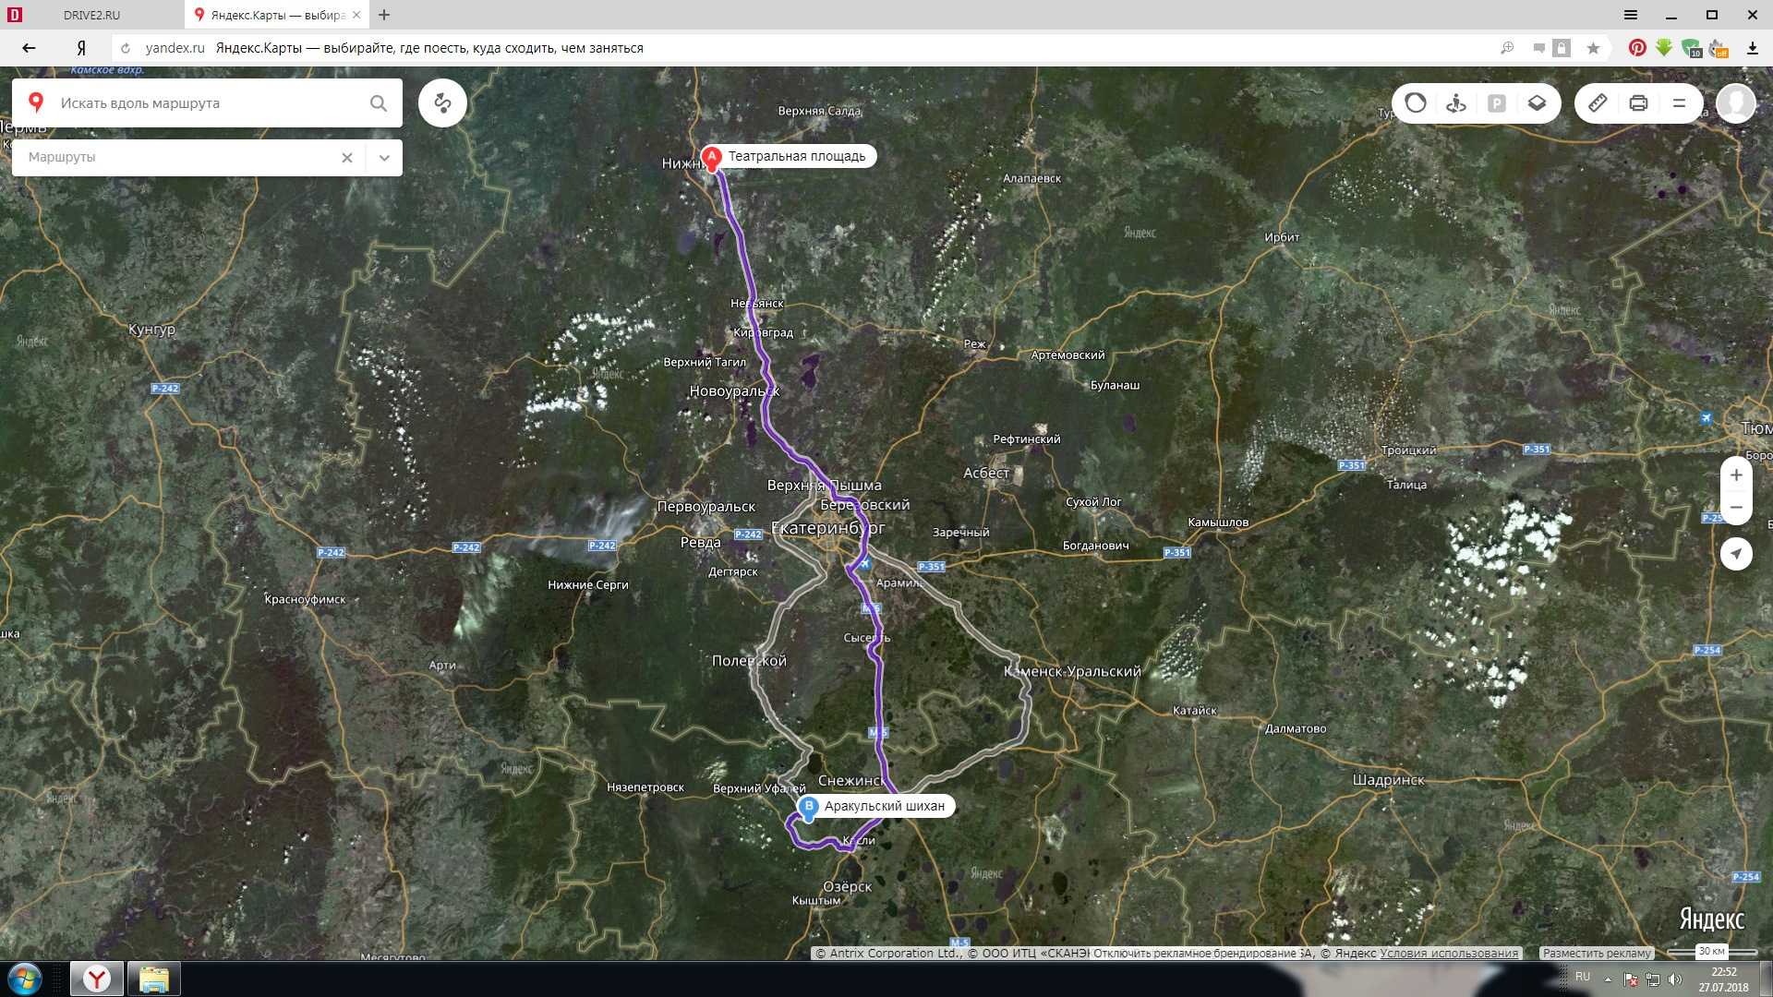Open the map layers selector

(x=1538, y=103)
